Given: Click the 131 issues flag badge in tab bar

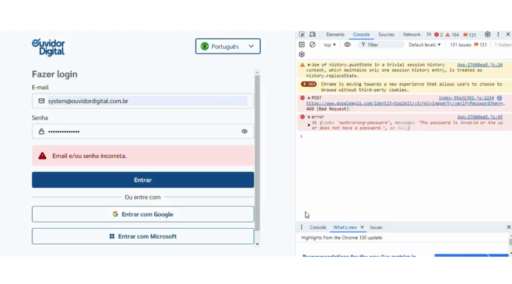Looking at the screenshot, I should pyautogui.click(x=470, y=35).
